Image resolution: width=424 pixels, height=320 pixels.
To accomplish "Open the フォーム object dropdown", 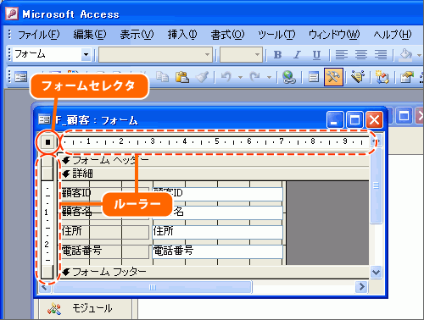I will 86,54.
